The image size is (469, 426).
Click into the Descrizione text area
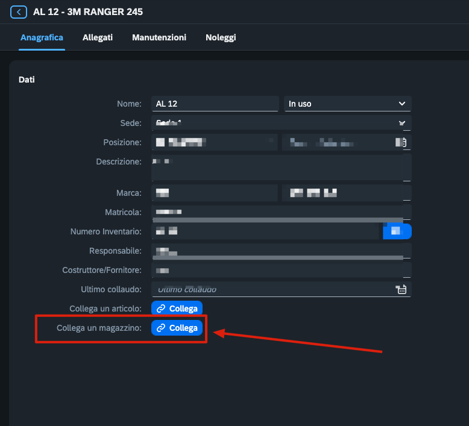pyautogui.click(x=282, y=168)
